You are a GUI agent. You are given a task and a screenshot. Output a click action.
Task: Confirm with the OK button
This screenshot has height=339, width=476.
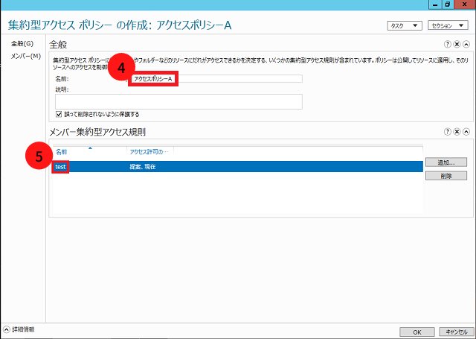[417, 332]
